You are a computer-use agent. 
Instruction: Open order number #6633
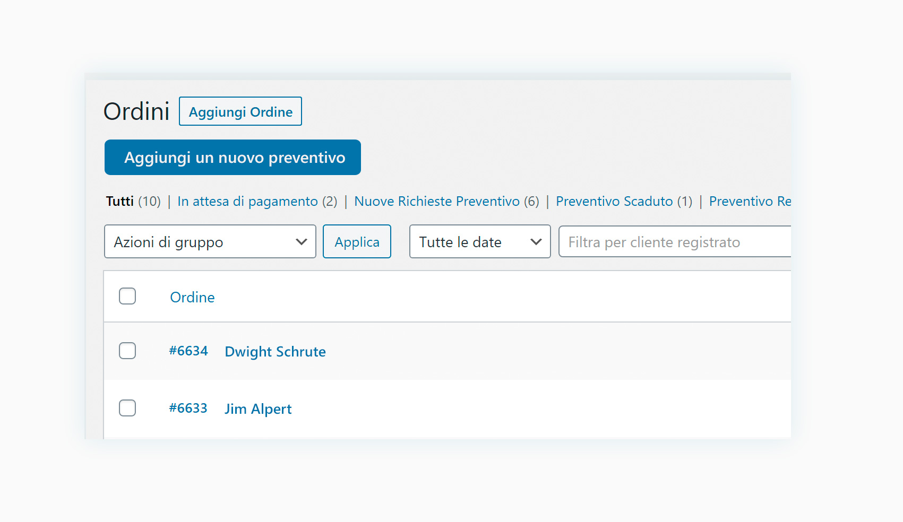tap(188, 408)
